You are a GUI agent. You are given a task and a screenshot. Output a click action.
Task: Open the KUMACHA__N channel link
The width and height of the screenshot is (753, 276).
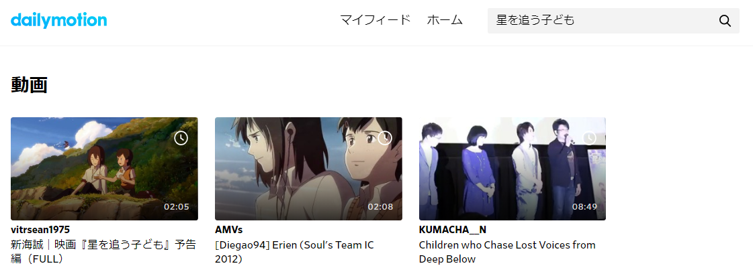tap(452, 230)
